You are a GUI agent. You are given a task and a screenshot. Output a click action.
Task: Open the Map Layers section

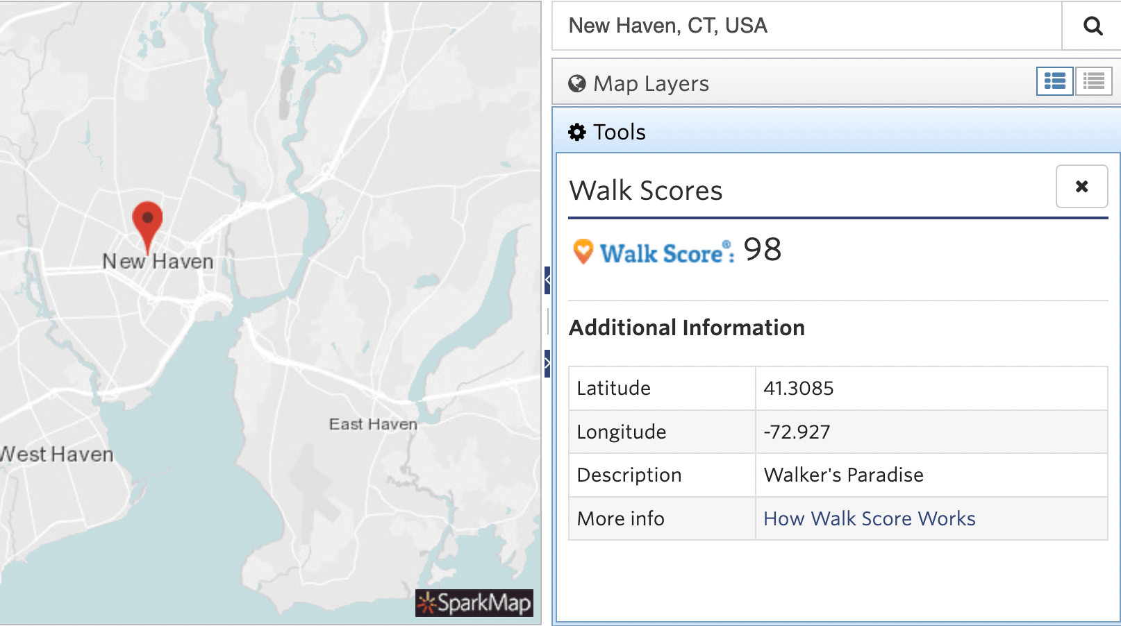(651, 83)
